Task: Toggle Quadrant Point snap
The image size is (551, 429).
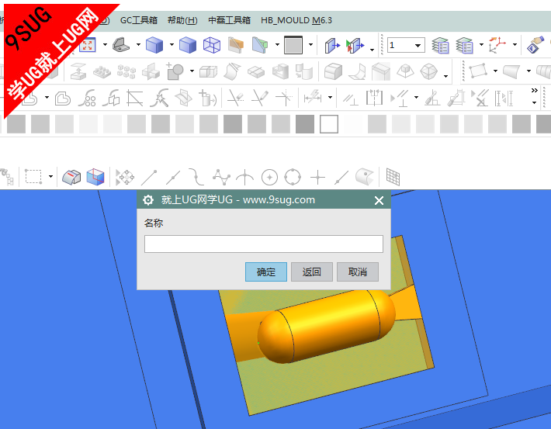Action: [x=293, y=177]
